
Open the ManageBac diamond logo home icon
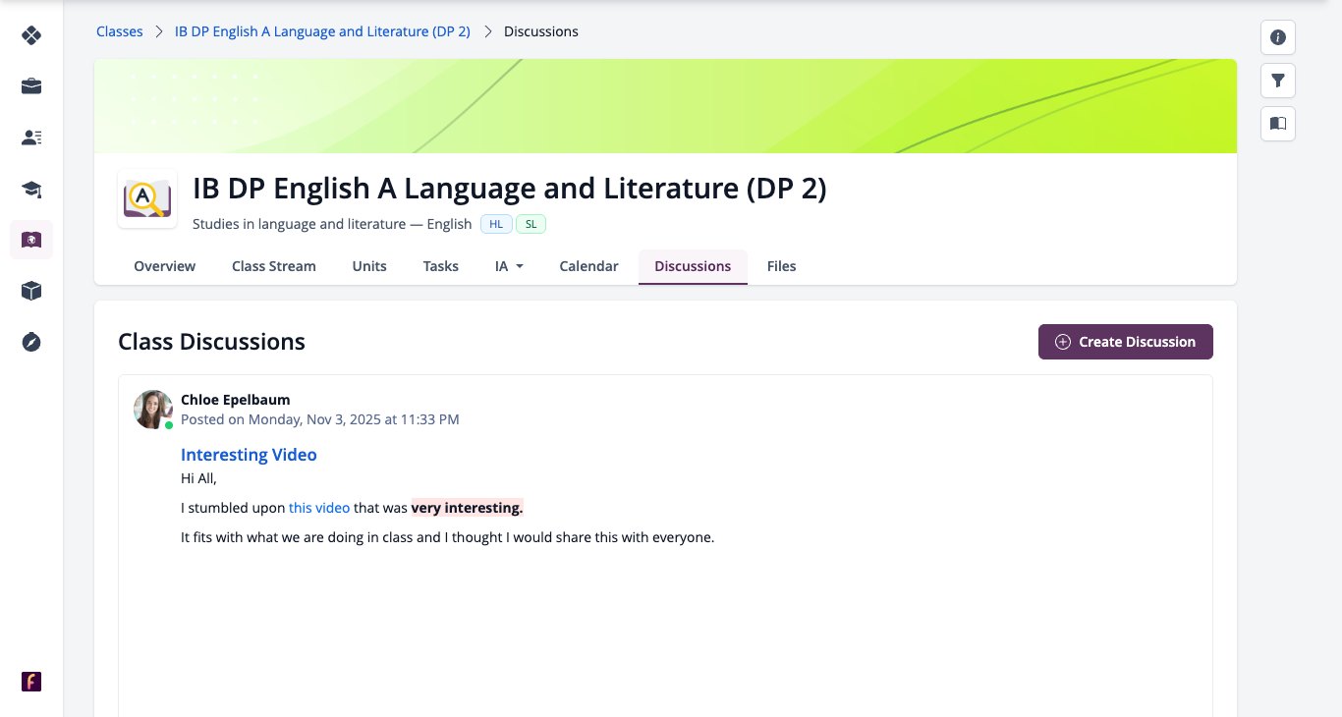31,35
